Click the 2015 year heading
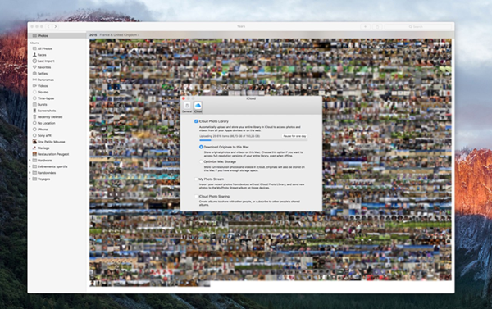This screenshot has height=309, width=492. pos(93,34)
